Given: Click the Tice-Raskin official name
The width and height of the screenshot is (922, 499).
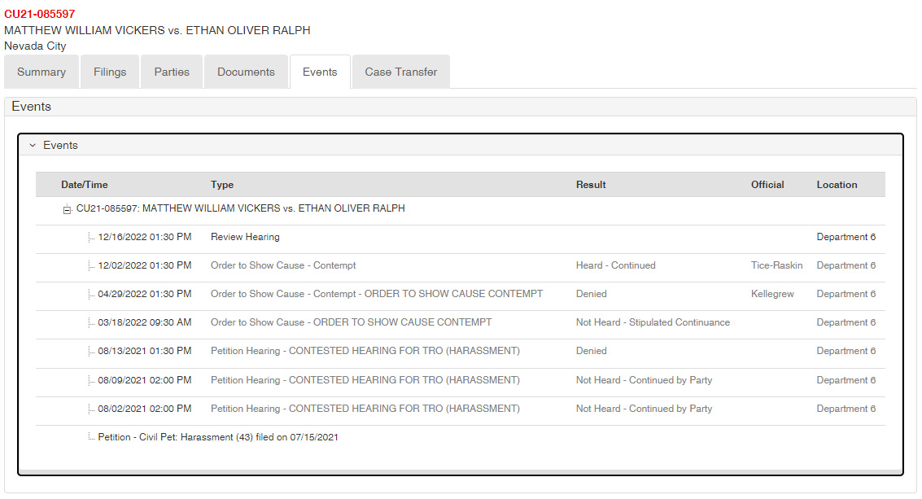Looking at the screenshot, I should point(777,265).
